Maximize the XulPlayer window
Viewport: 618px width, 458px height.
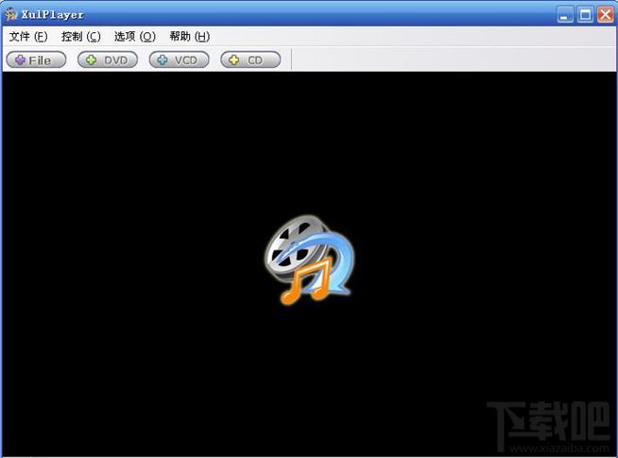[585, 15]
